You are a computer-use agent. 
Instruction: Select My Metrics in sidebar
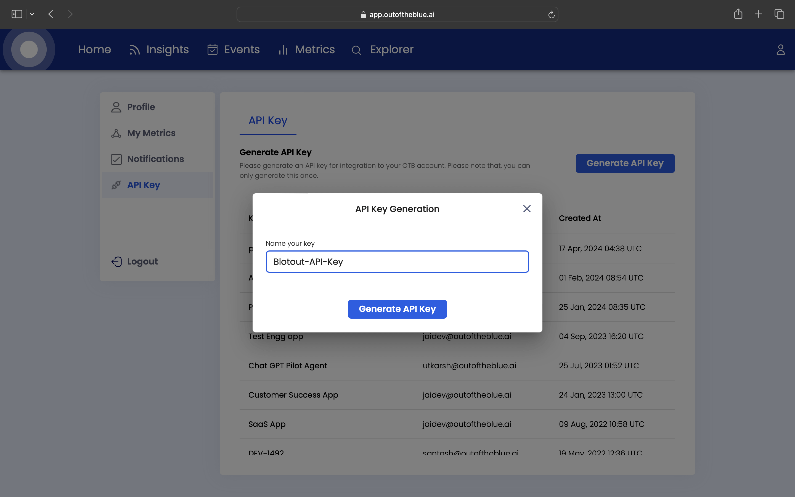coord(151,133)
